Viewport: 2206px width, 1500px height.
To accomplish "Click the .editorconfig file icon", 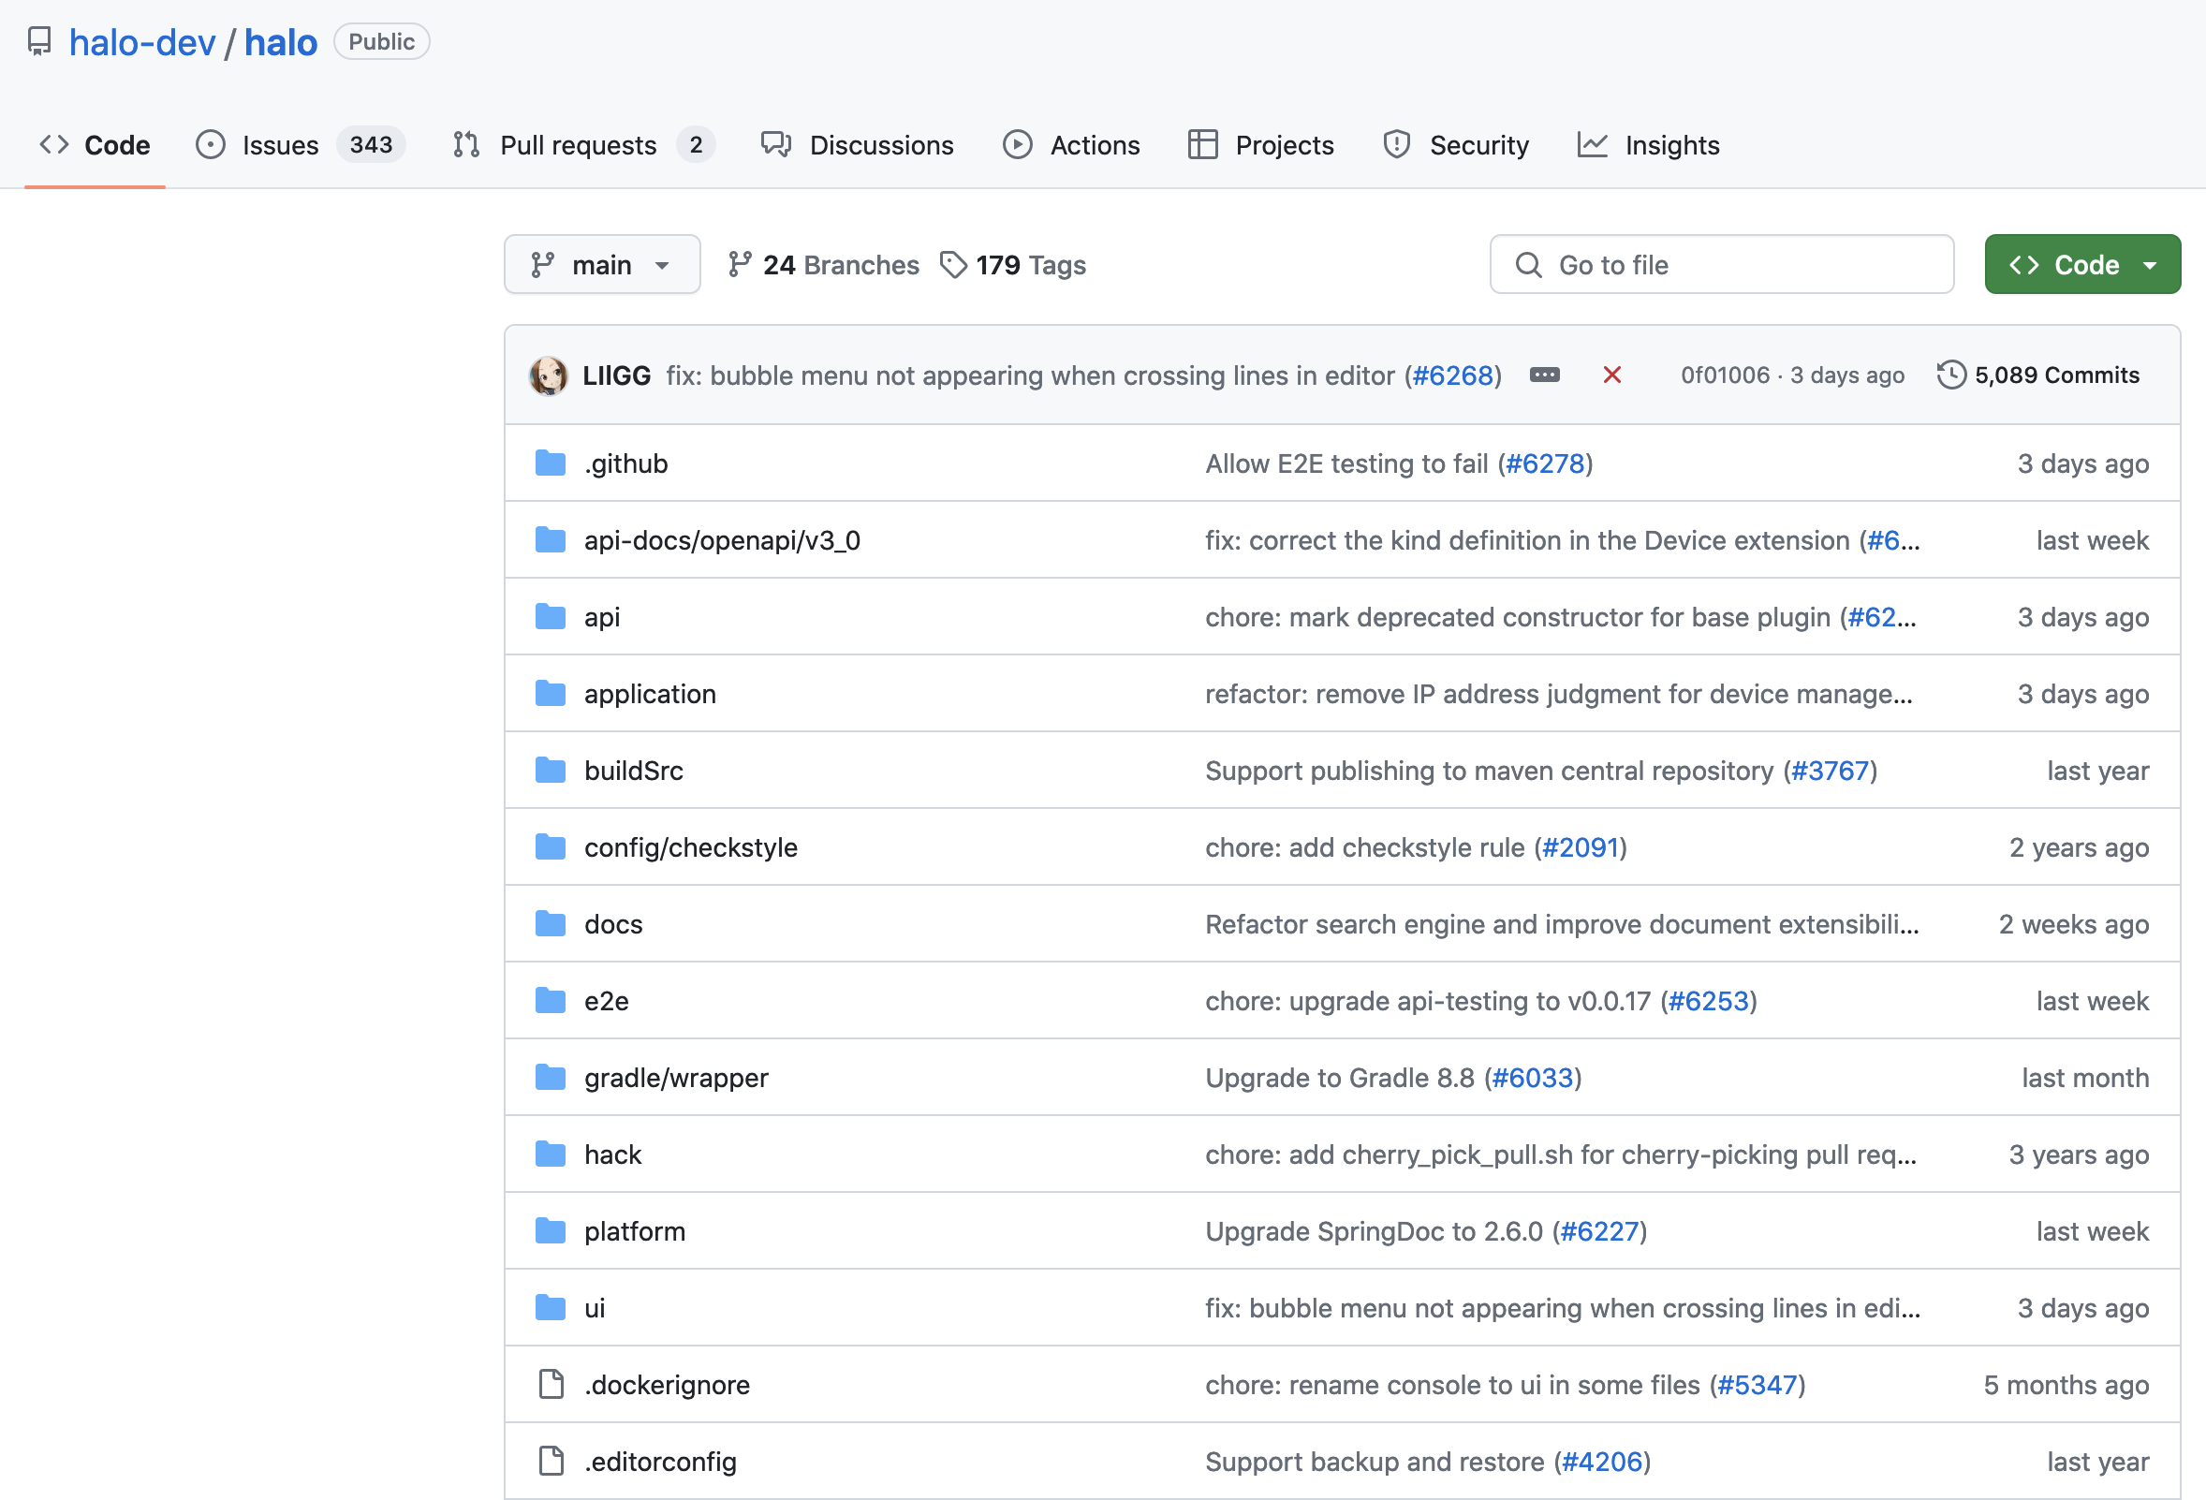I will pos(551,1461).
